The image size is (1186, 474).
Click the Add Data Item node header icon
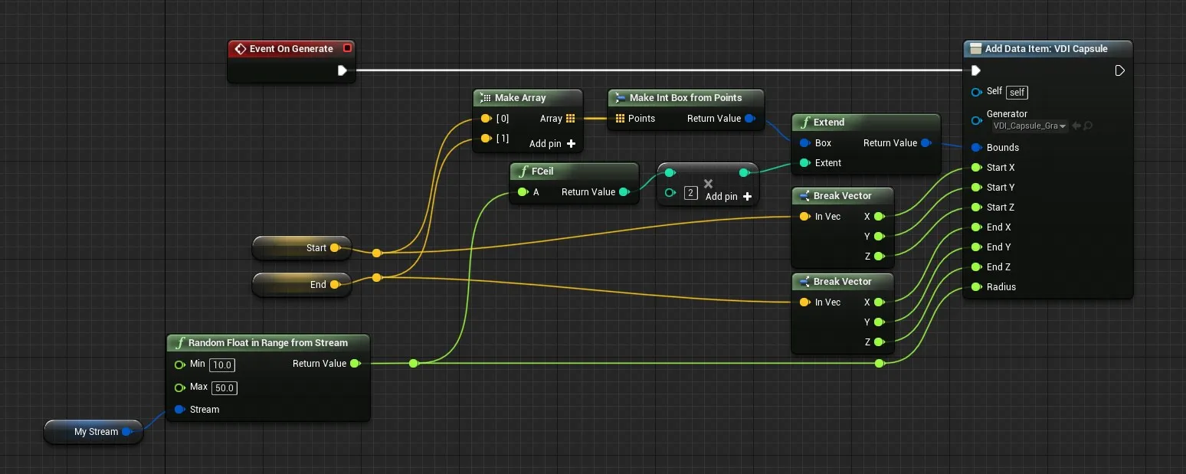coord(975,48)
